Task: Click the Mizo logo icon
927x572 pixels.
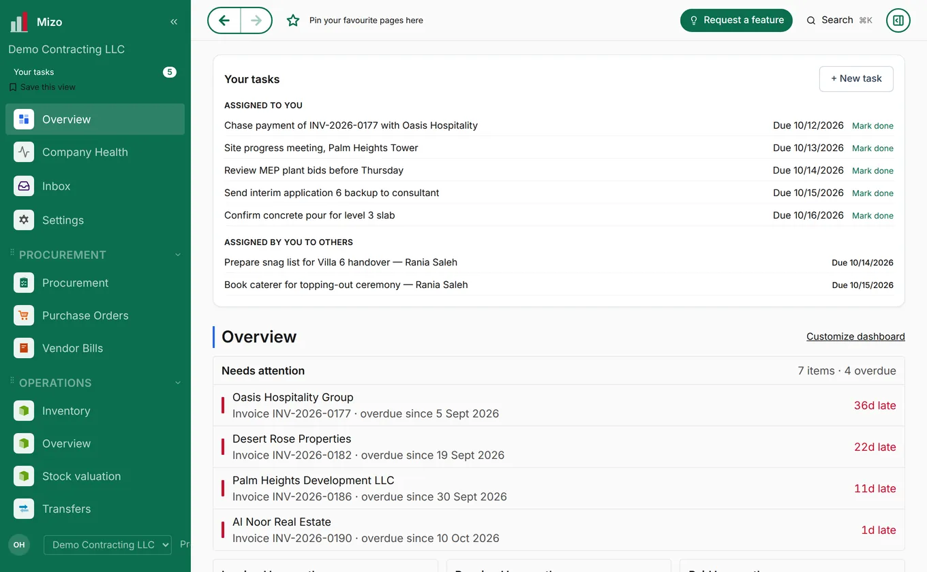Action: (19, 22)
